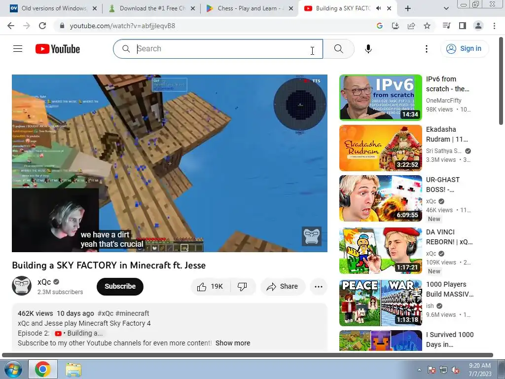
Task: Open DA VINCI REBORN video thumbnail
Action: click(380, 251)
